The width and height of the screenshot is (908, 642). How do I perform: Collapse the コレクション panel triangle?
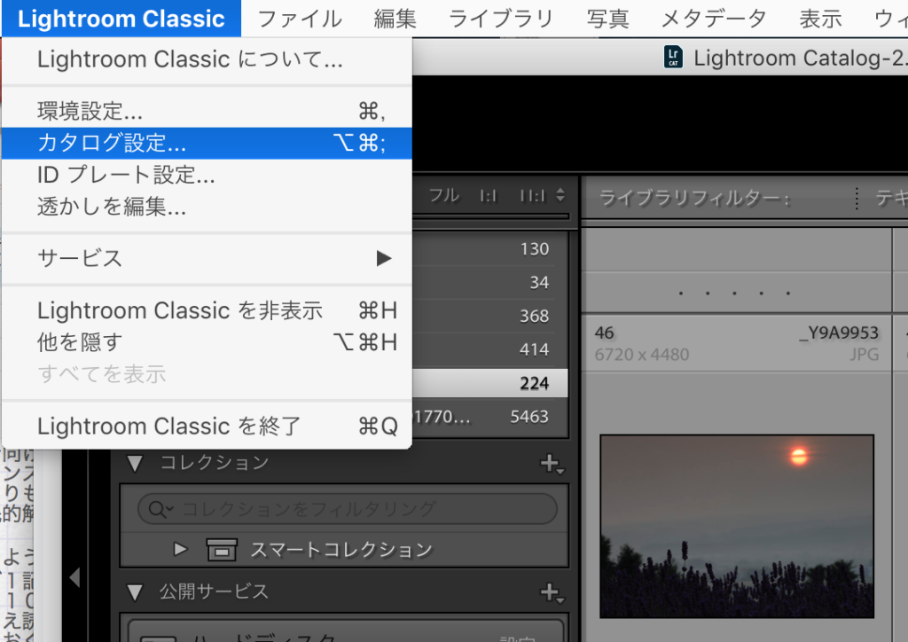tap(135, 463)
